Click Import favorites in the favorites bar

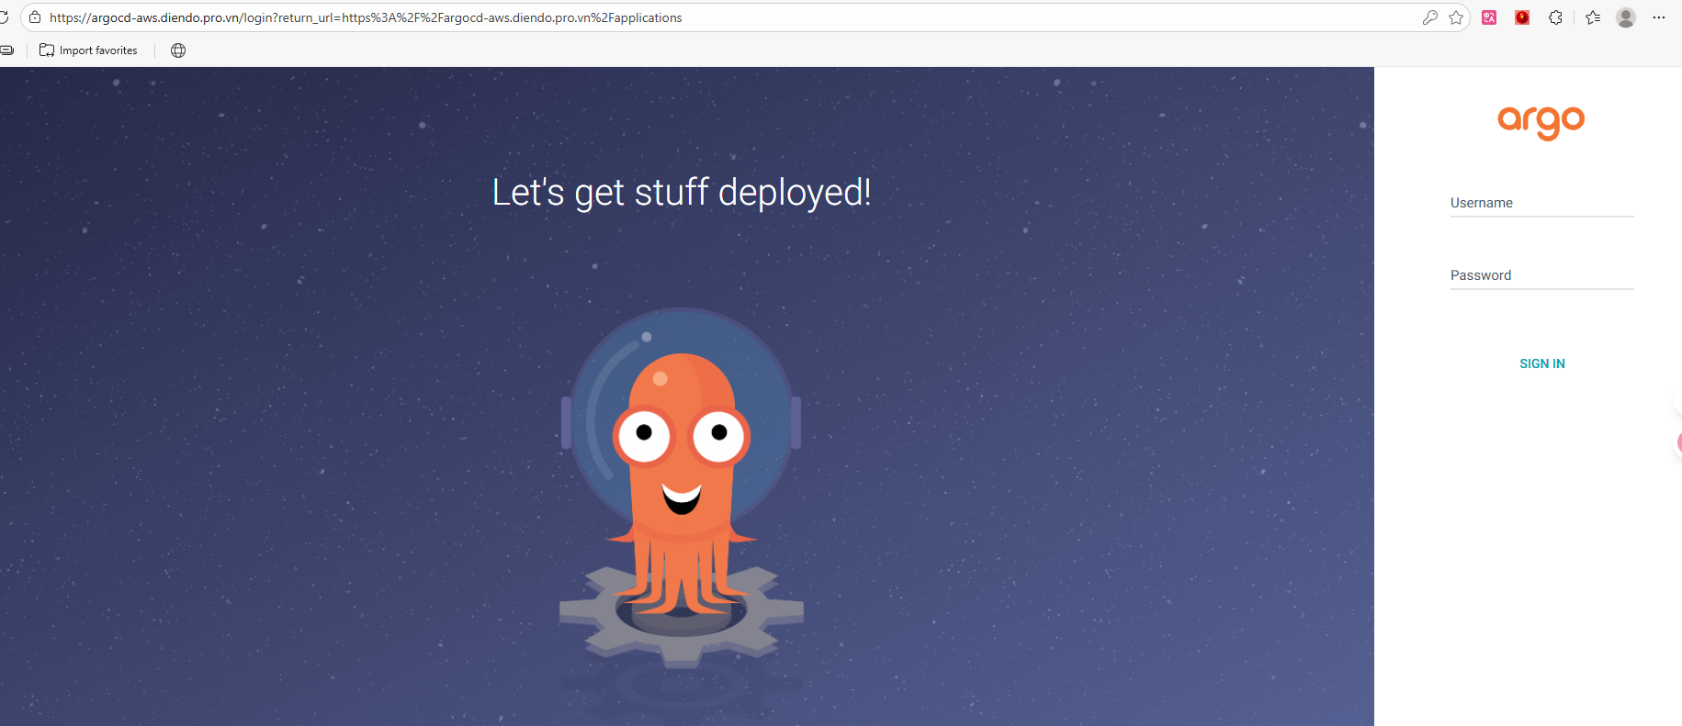point(88,50)
